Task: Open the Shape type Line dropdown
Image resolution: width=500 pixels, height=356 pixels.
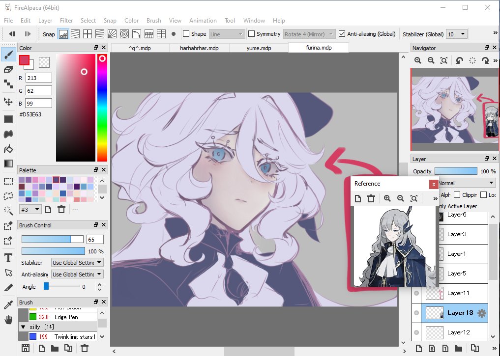Action: 227,34
